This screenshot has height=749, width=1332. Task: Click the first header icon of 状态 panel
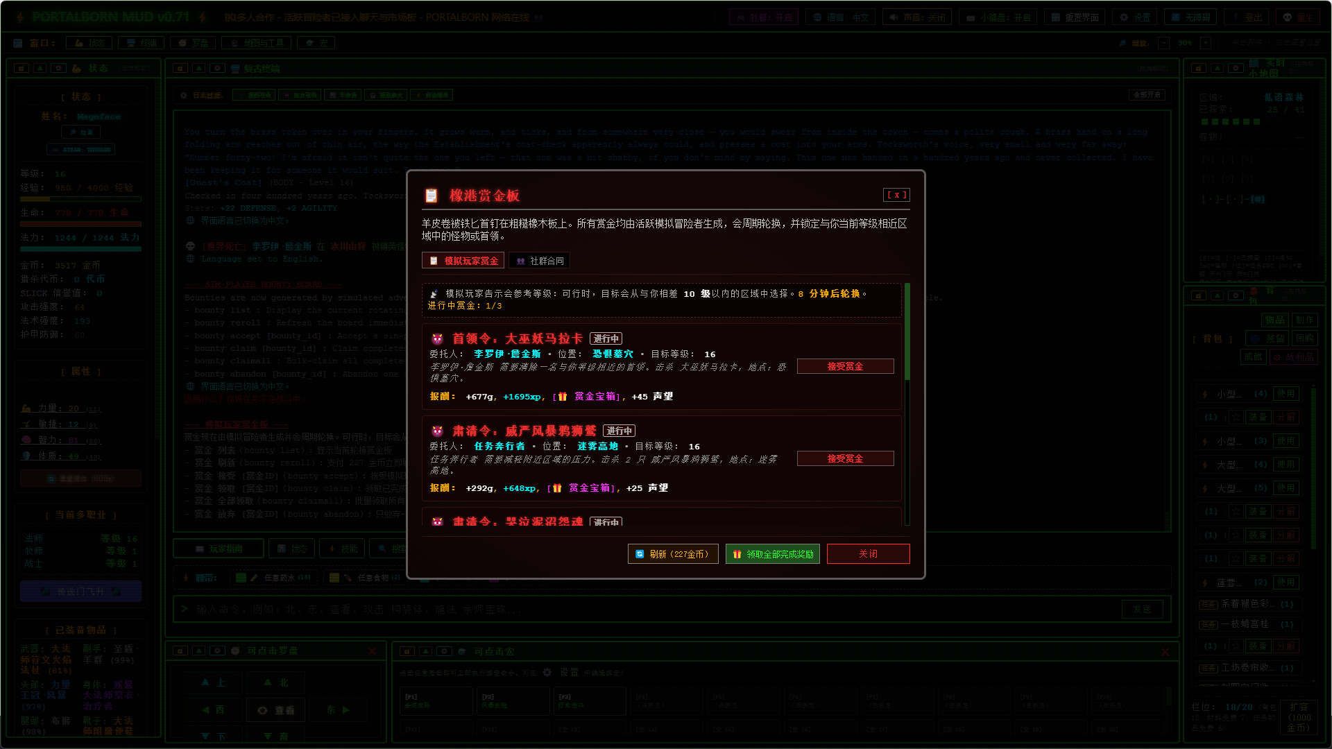coord(22,69)
